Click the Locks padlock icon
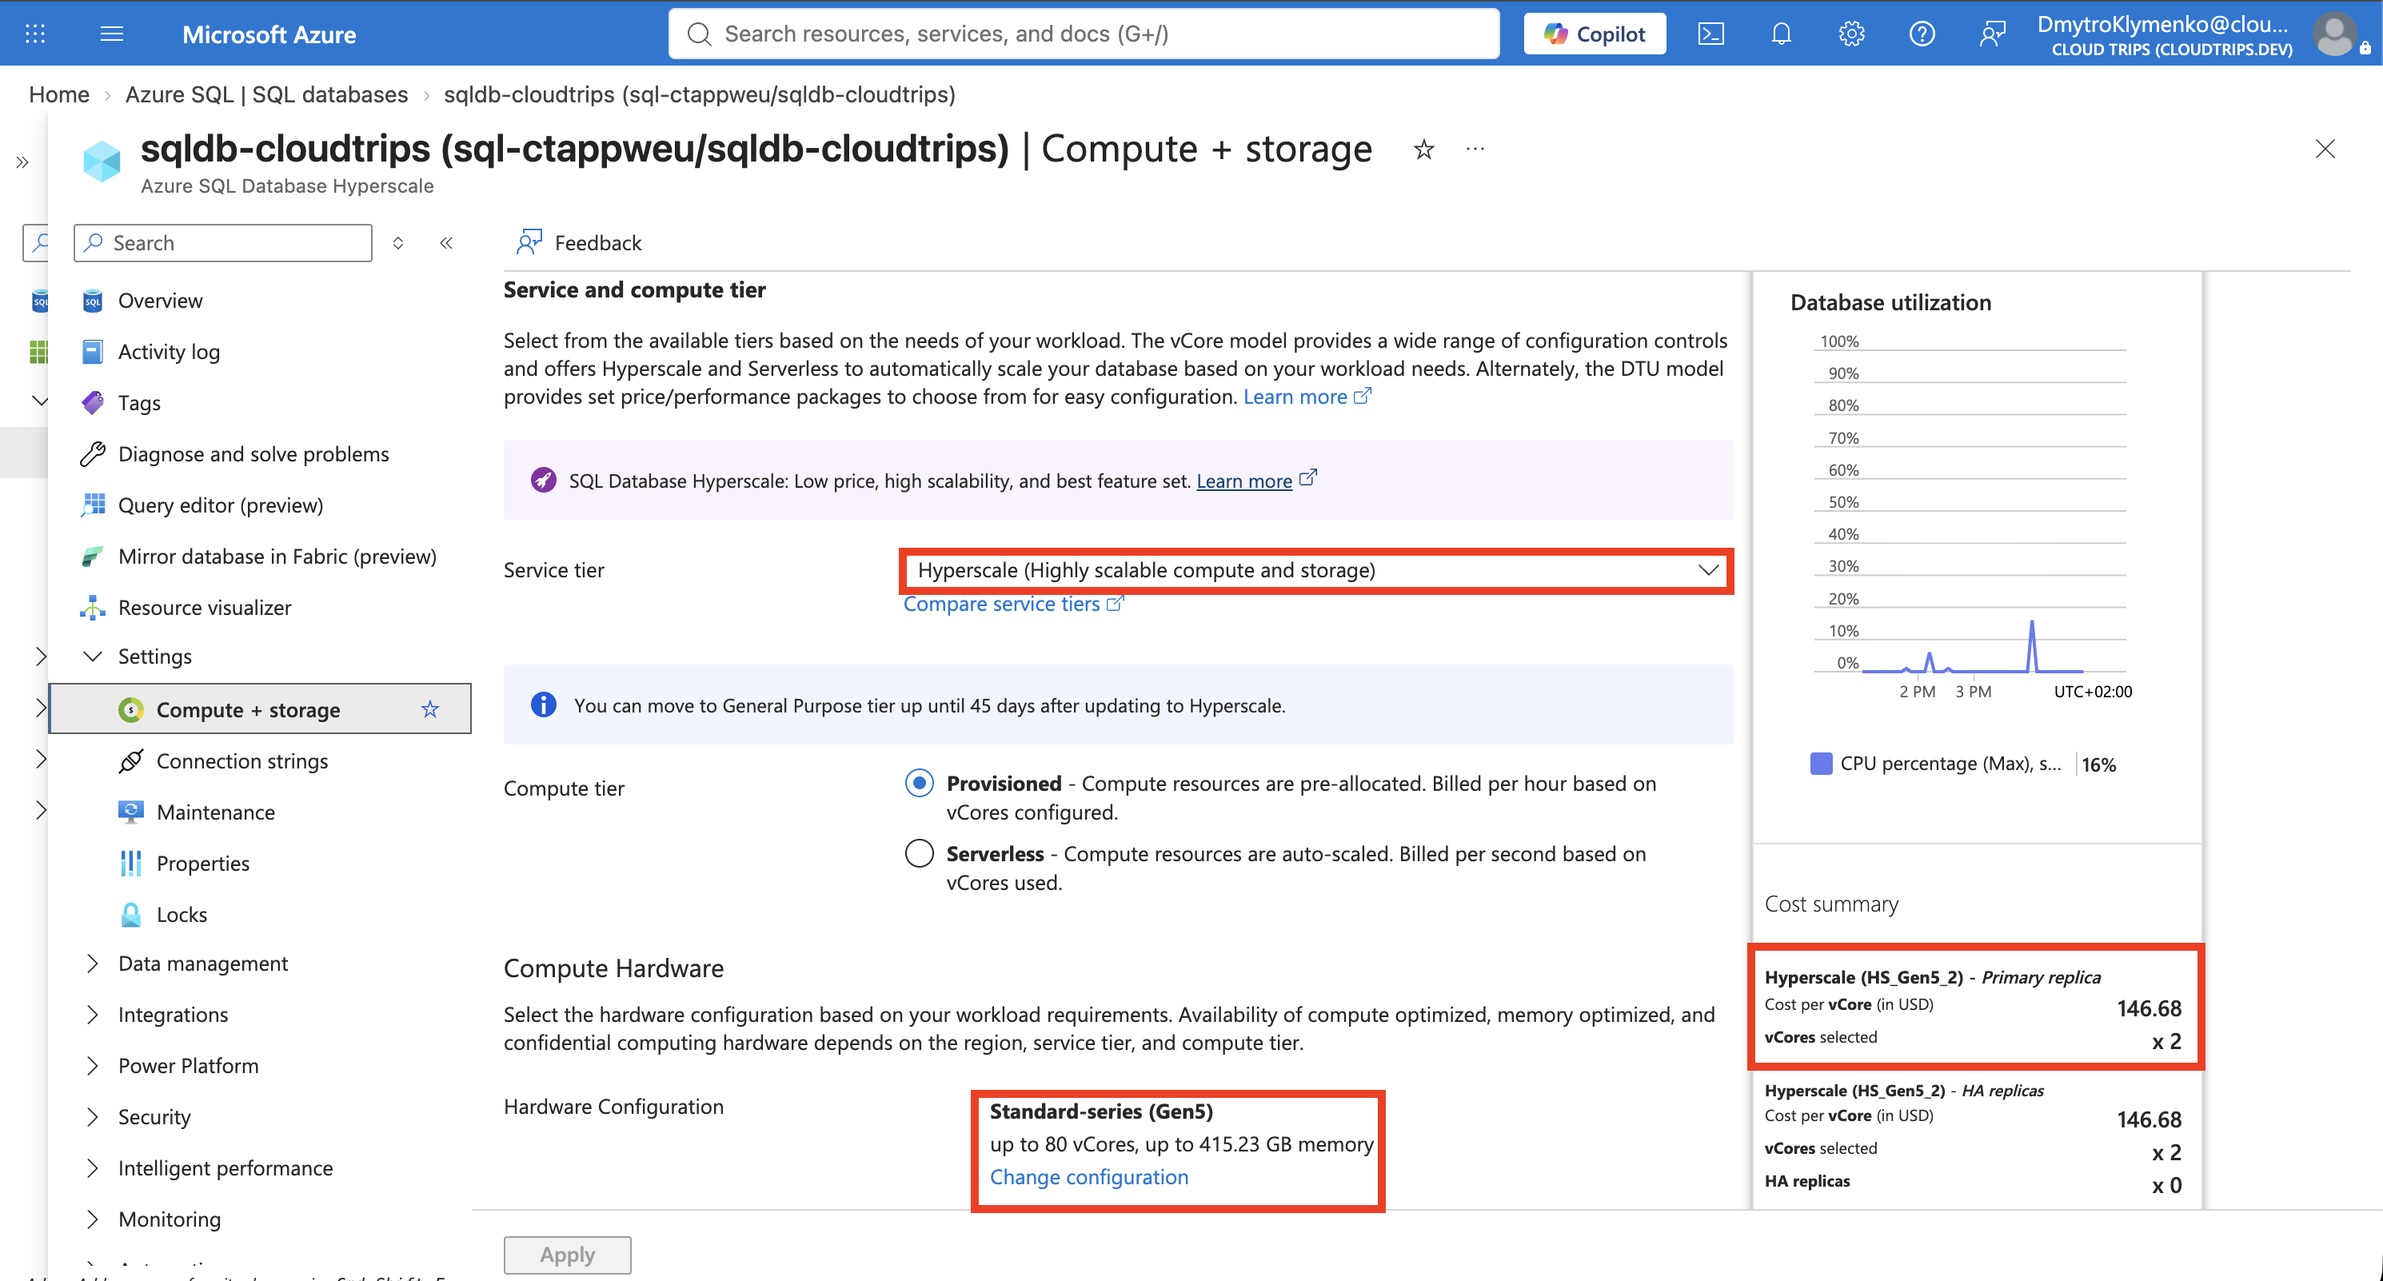This screenshot has width=2383, height=1281. (130, 915)
